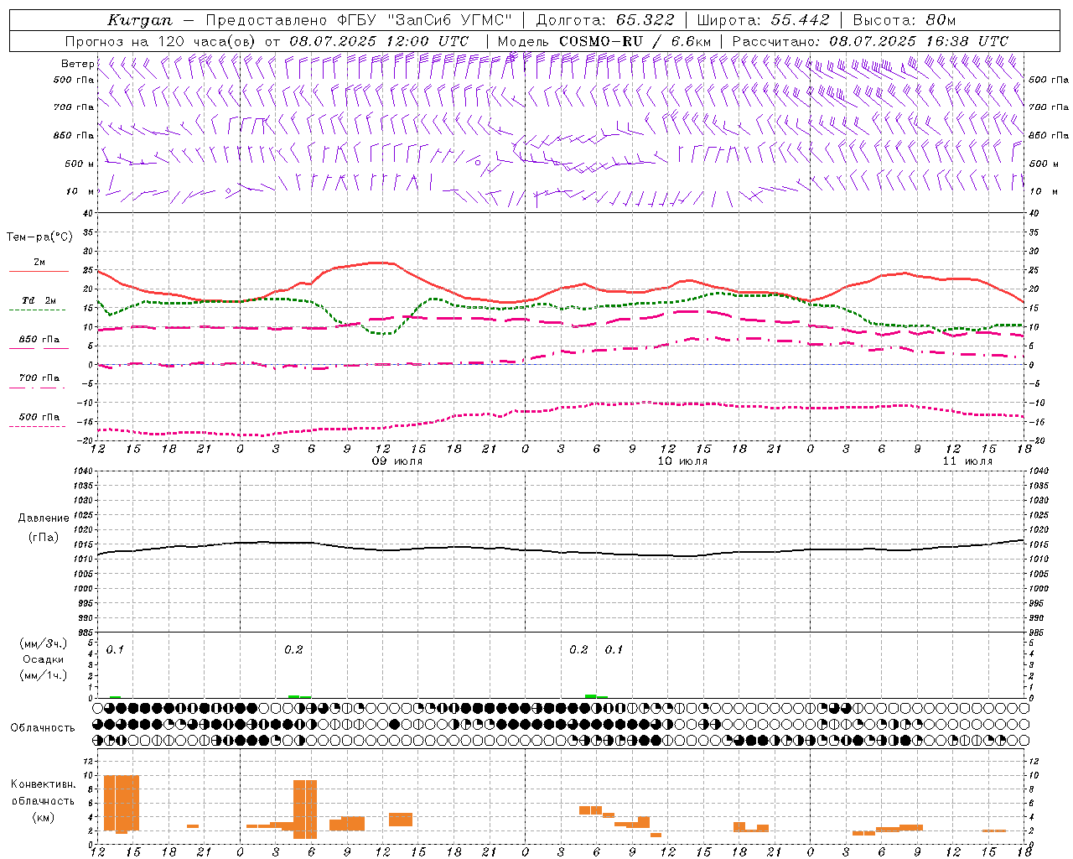The image size is (1073, 859).
Task: Click the '(мм/1ч.)' precipitation unit label
Action: (44, 675)
